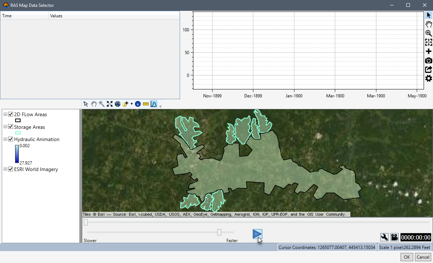Open the wrench animation settings icon

click(384, 237)
